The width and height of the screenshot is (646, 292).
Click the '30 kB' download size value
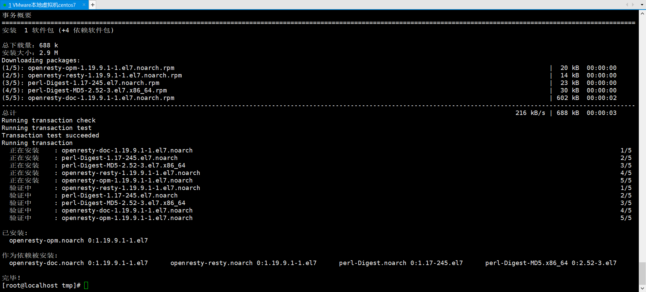point(570,90)
